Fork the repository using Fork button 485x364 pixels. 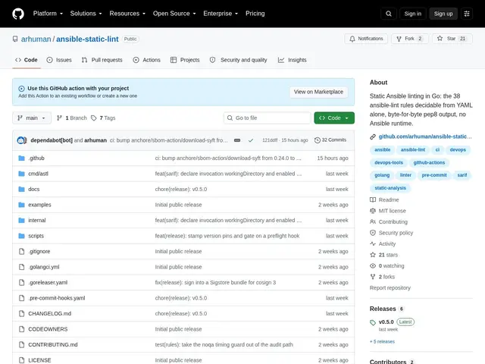pos(410,39)
